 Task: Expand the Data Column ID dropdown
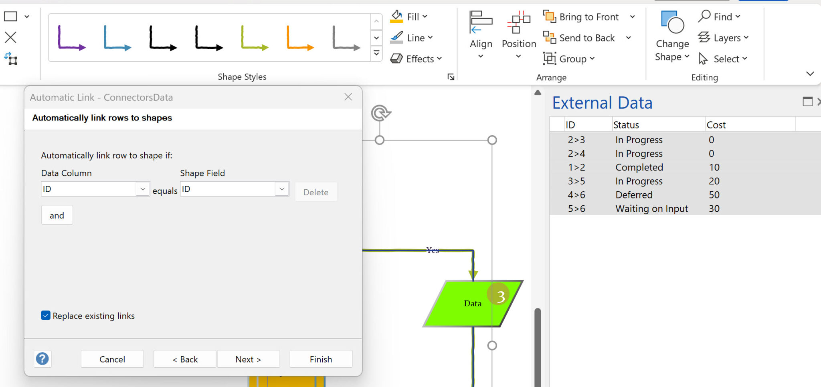point(143,188)
